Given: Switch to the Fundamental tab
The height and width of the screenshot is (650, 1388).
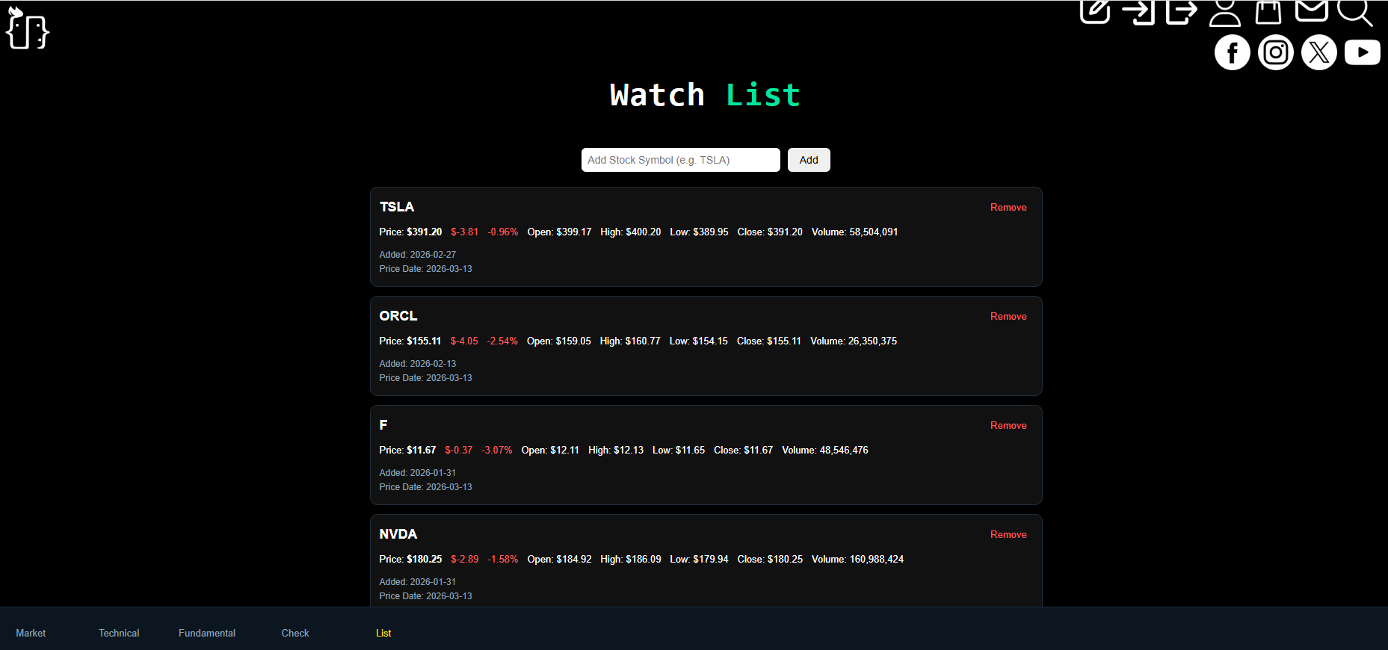Looking at the screenshot, I should [207, 633].
